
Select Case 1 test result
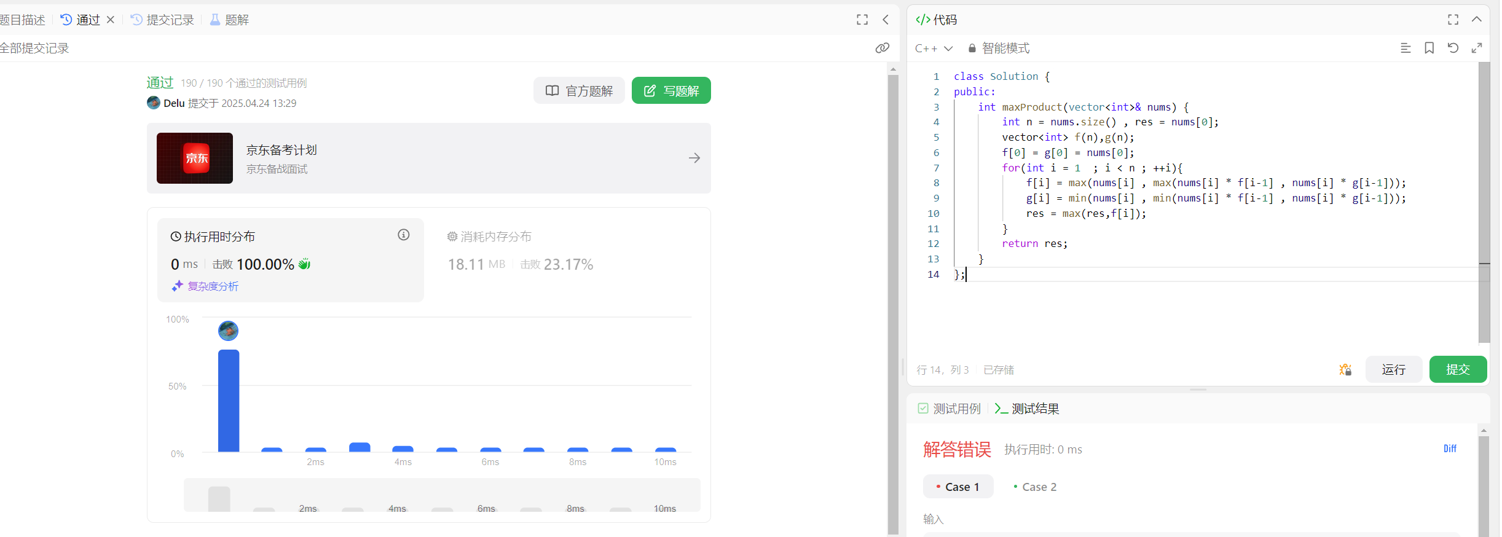tap(958, 487)
